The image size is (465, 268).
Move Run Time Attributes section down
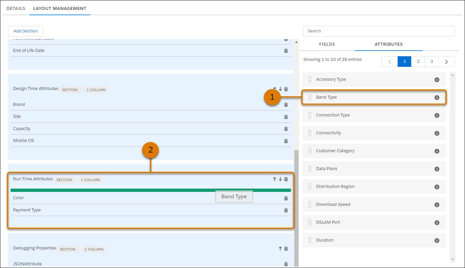pyautogui.click(x=280, y=179)
